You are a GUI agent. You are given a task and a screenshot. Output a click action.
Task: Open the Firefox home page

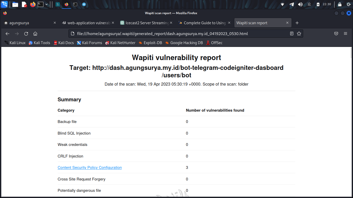click(x=35, y=34)
